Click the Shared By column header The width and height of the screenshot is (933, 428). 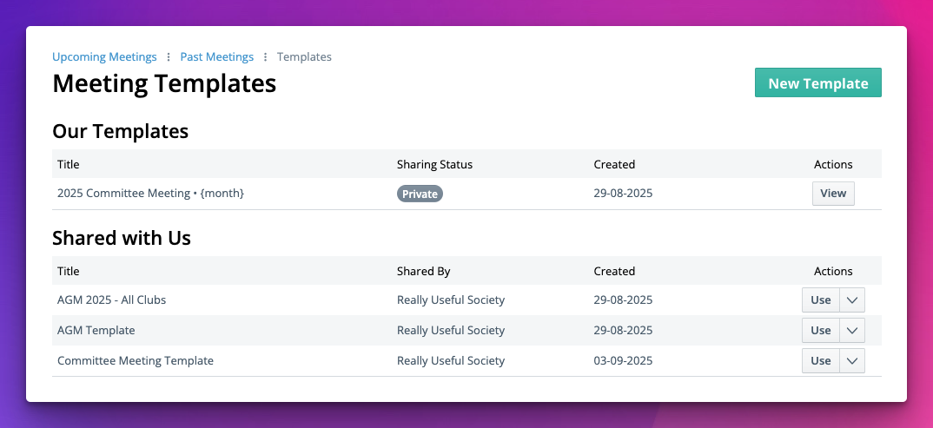[423, 271]
